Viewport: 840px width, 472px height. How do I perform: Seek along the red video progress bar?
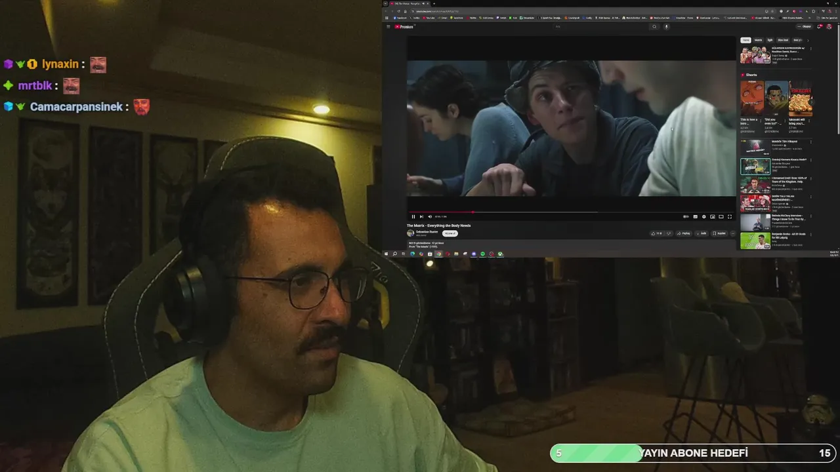[571, 212]
